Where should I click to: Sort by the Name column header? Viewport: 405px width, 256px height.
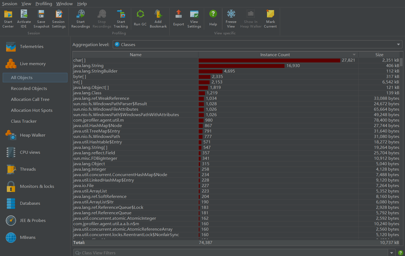click(136, 55)
